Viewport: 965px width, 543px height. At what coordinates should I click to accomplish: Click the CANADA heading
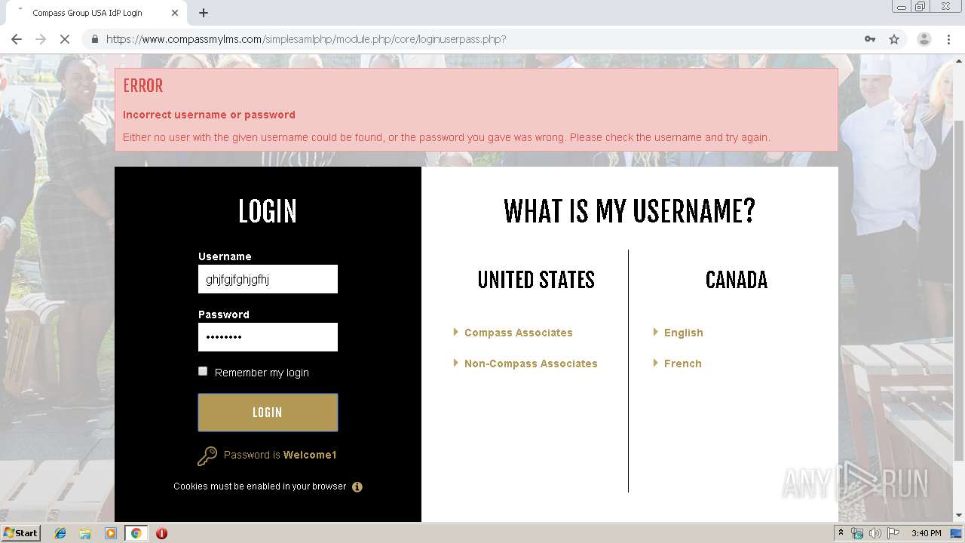737,280
